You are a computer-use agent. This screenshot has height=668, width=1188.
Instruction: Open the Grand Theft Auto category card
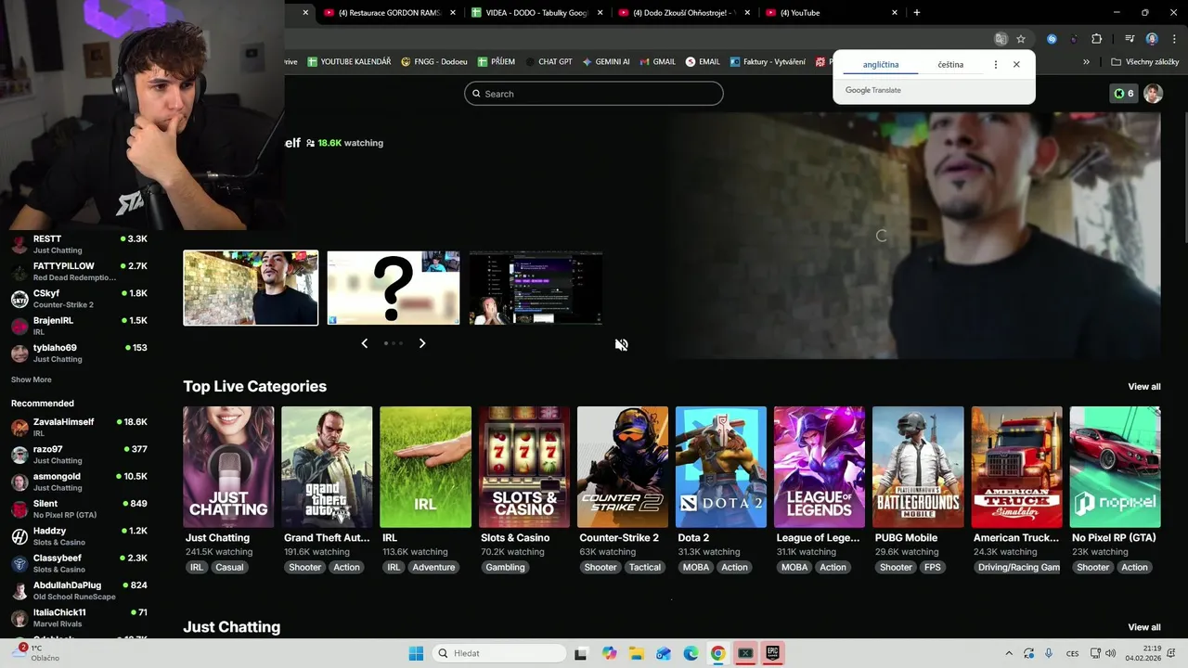pyautogui.click(x=327, y=467)
